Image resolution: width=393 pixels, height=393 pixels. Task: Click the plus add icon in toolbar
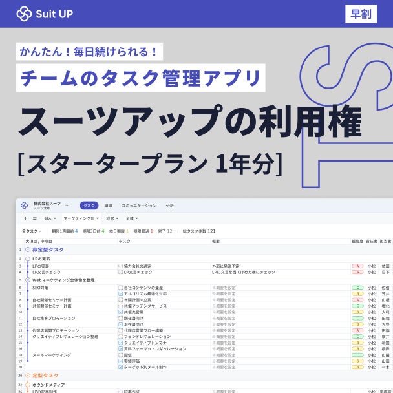[25, 218]
